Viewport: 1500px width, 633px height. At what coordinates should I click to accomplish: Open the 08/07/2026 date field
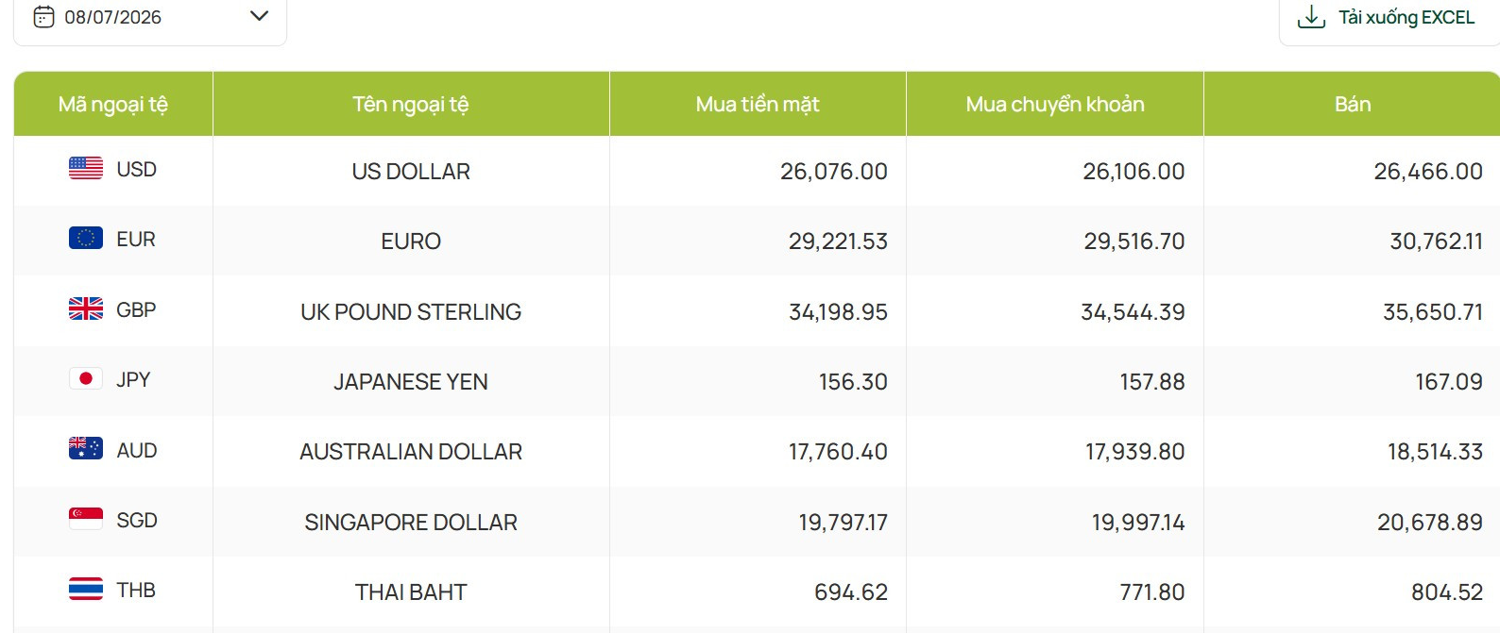point(150,17)
